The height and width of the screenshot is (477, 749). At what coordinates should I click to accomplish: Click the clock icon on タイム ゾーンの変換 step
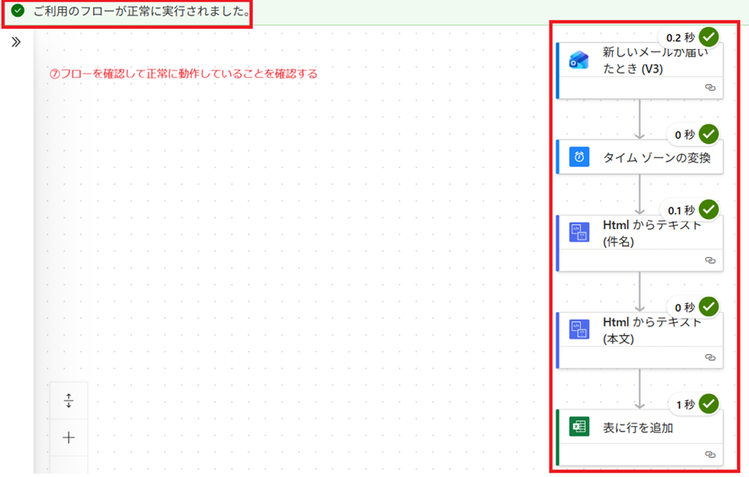click(579, 157)
